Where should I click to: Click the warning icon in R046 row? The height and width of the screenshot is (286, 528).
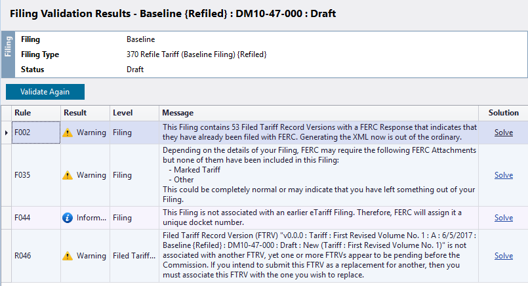[x=68, y=256]
